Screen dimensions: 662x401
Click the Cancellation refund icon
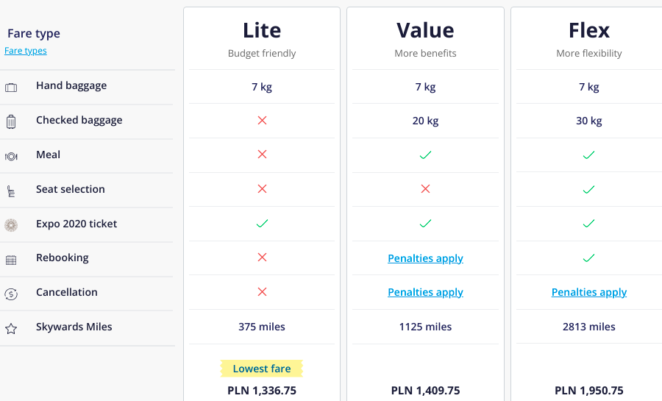[11, 294]
